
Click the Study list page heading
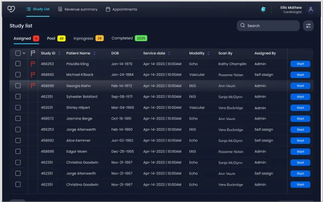(x=21, y=26)
